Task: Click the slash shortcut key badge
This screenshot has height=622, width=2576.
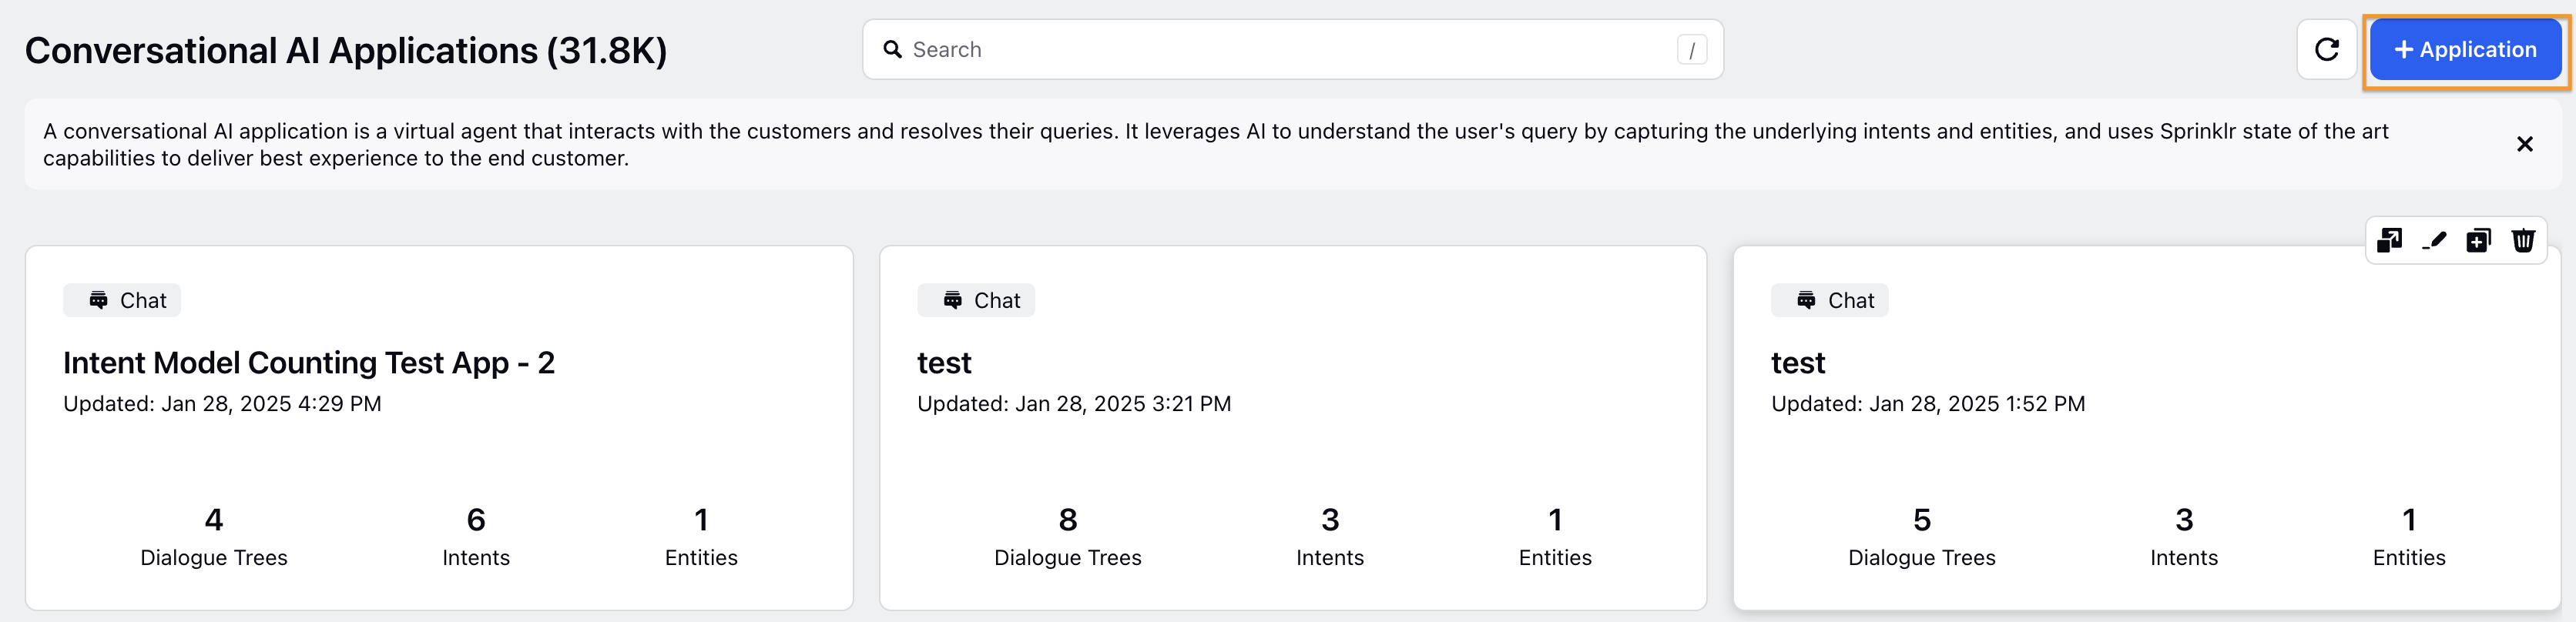Action: tap(1692, 50)
